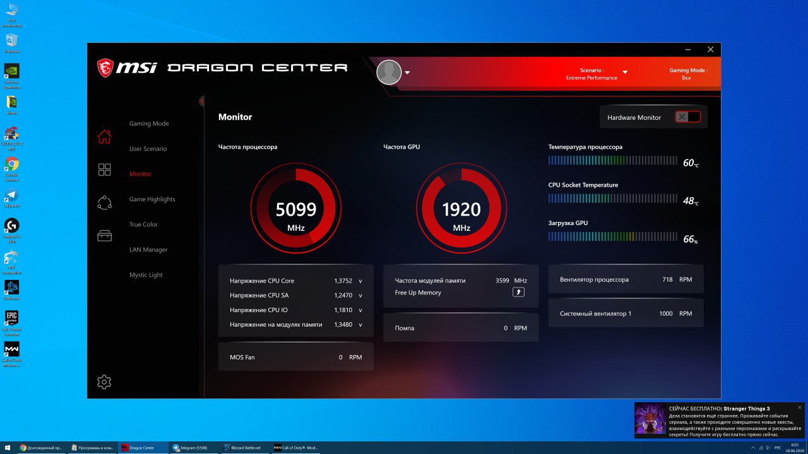
Task: Expand the Scenario dropdown arrow
Action: click(x=625, y=72)
